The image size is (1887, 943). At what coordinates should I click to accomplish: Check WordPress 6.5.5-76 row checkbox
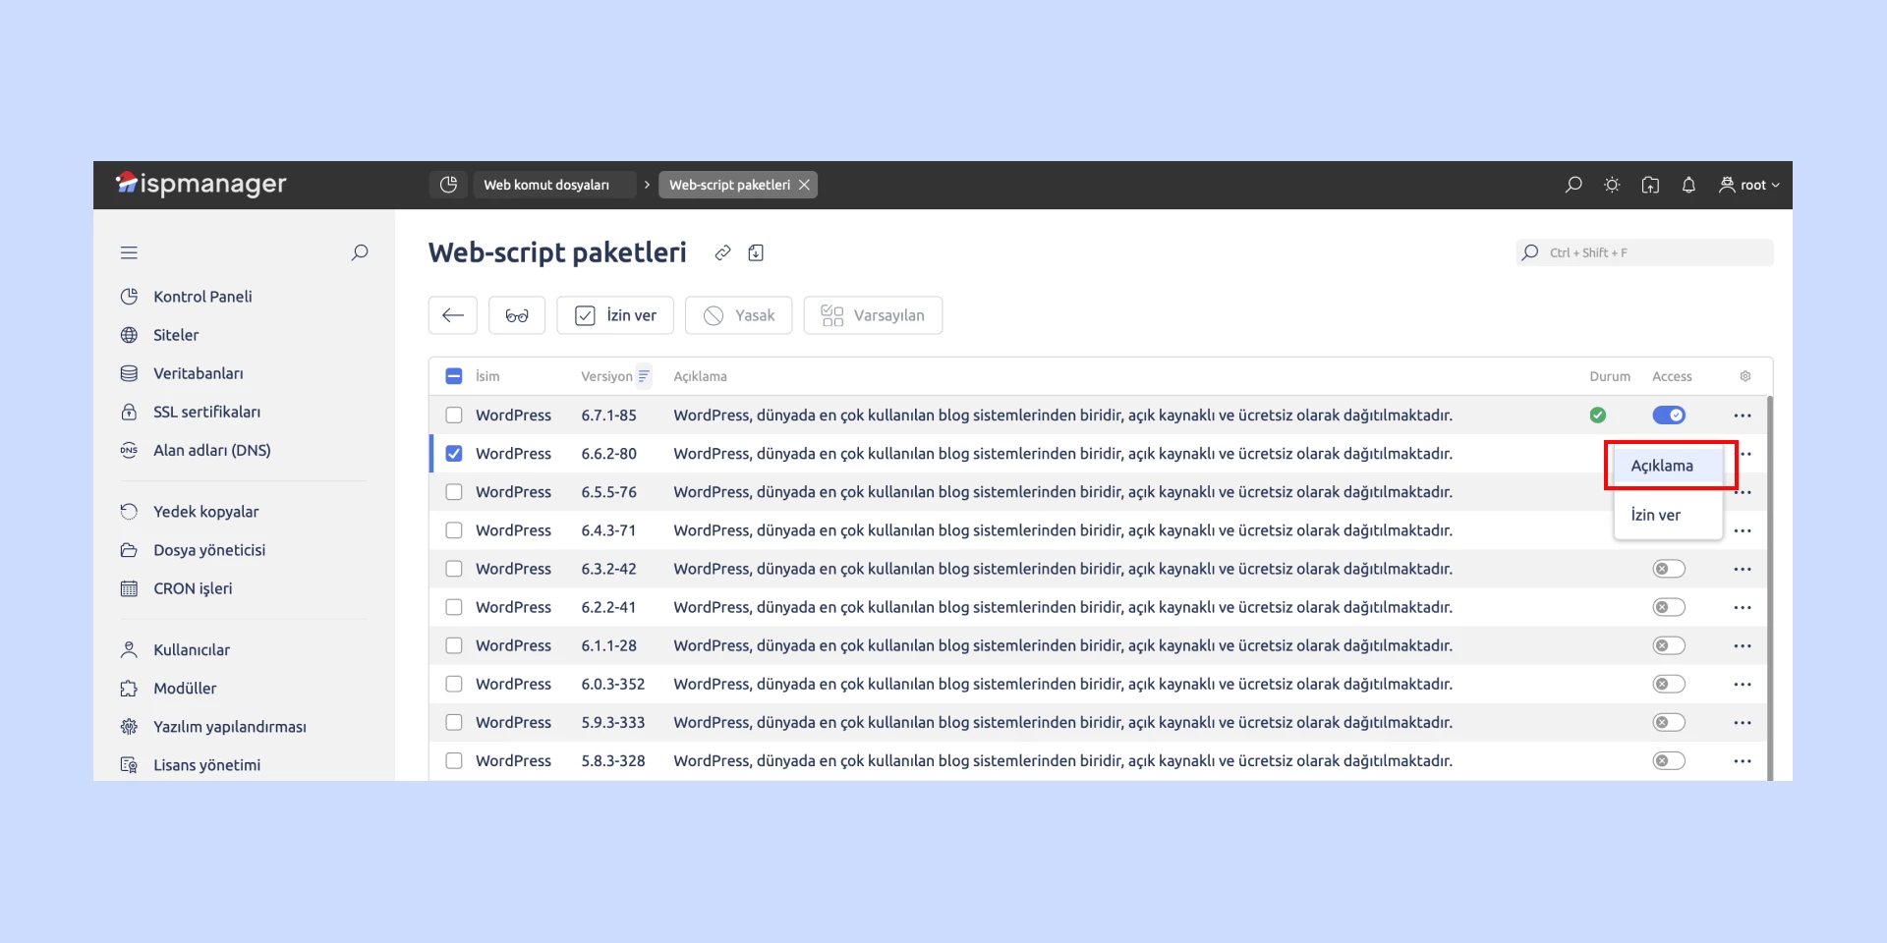[x=454, y=492]
